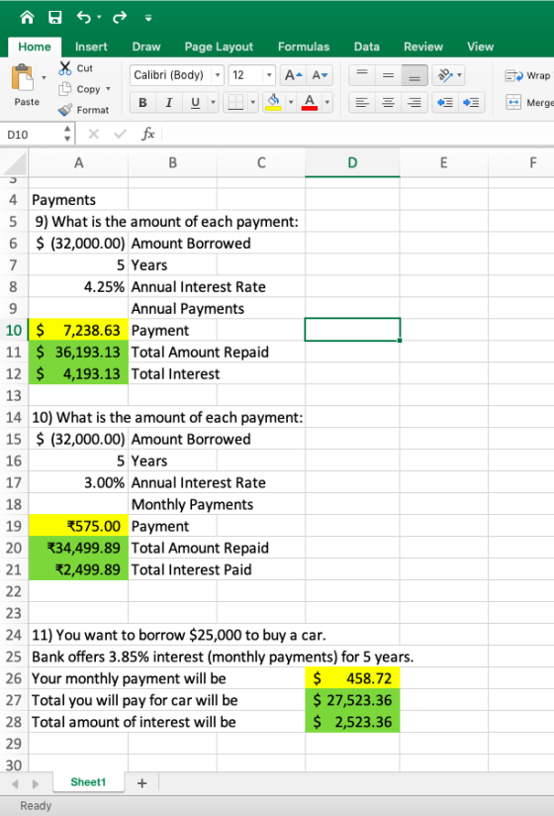554x816 pixels.
Task: Open Customize Quick Access Toolbar dropdown
Action: coord(148,18)
